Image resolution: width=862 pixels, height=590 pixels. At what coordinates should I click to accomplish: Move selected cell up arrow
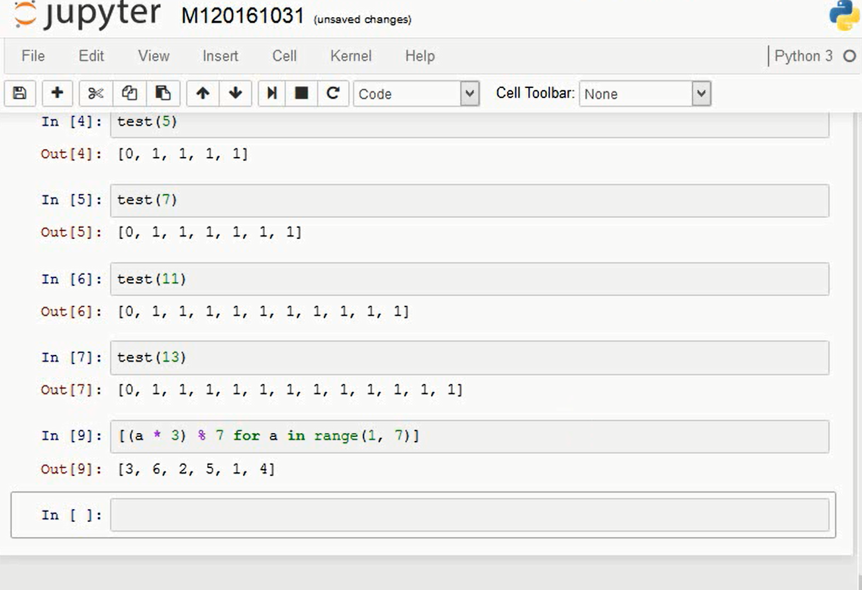[x=203, y=93]
